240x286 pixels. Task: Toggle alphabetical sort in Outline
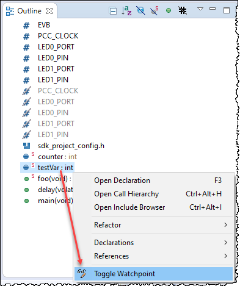126,10
